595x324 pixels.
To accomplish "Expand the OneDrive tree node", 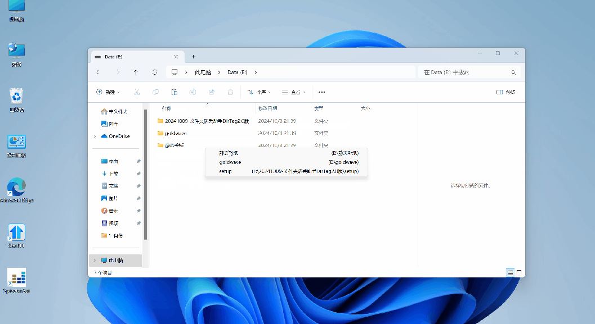I will [x=95, y=136].
